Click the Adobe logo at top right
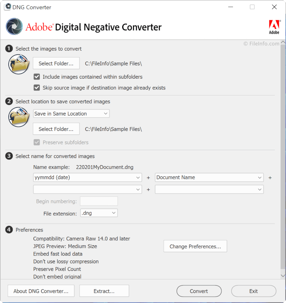The image size is (286, 303). (x=274, y=27)
